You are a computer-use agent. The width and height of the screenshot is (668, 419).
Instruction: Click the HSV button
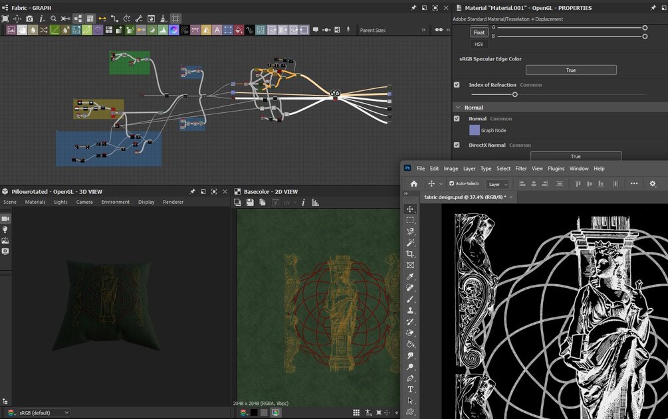479,44
